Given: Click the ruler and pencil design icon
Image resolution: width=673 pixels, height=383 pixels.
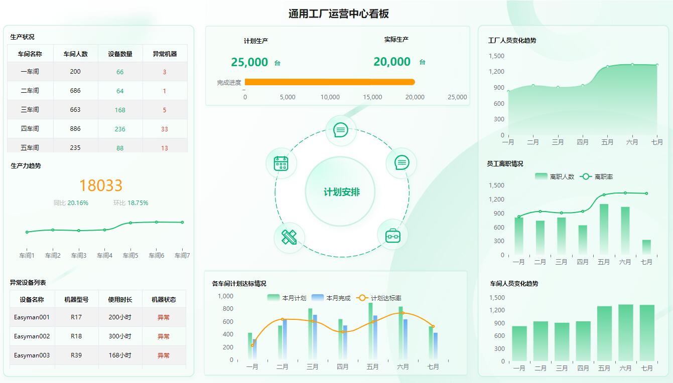Looking at the screenshot, I should tap(289, 237).
